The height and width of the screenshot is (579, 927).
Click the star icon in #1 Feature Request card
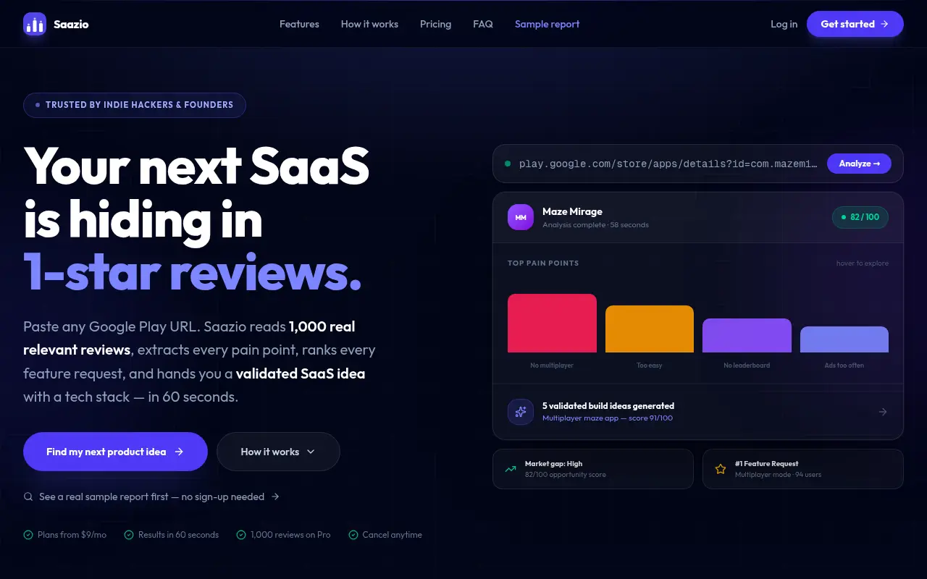click(x=721, y=469)
